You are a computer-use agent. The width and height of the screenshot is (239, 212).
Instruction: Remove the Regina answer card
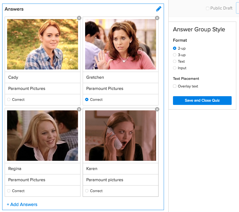[x=79, y=109]
